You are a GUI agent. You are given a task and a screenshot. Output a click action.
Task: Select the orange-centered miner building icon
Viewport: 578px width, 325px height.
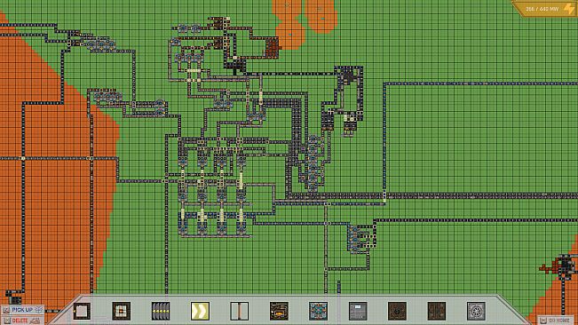tap(122, 311)
